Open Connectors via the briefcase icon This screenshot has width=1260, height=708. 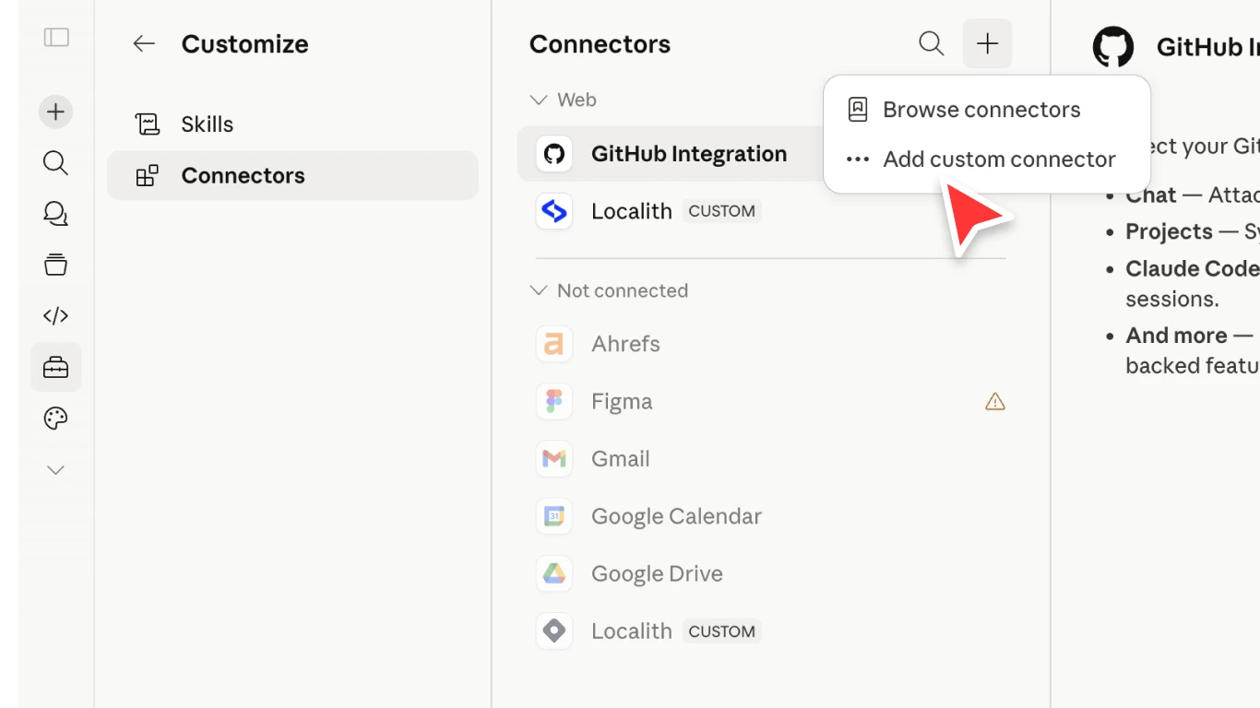click(x=55, y=366)
